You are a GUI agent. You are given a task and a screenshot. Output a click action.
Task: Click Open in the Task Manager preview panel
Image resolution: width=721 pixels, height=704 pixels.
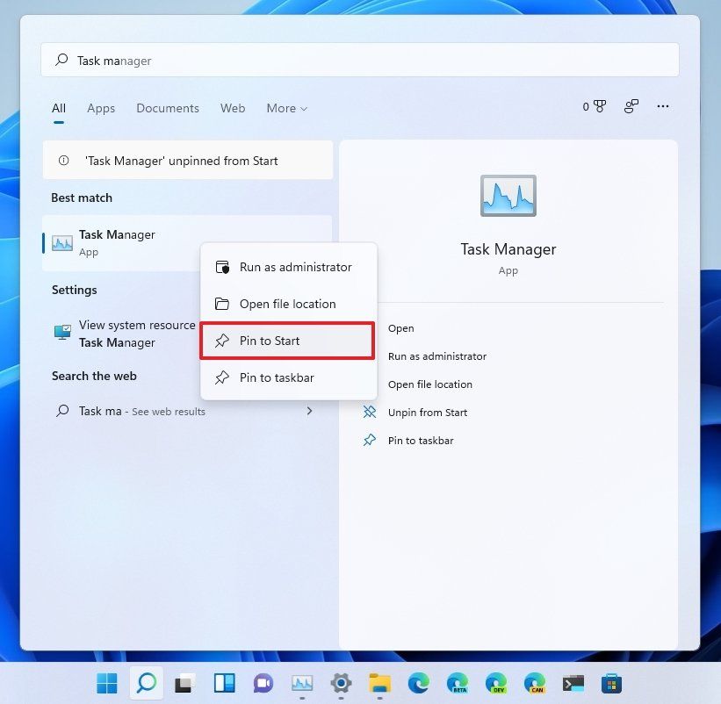tap(400, 327)
